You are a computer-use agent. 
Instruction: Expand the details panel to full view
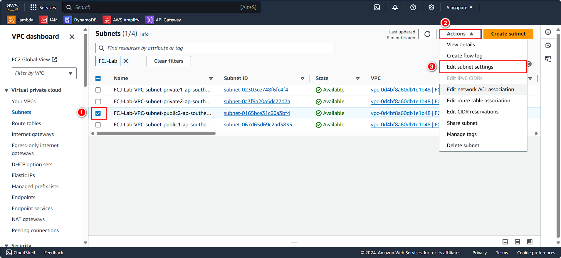(x=530, y=242)
